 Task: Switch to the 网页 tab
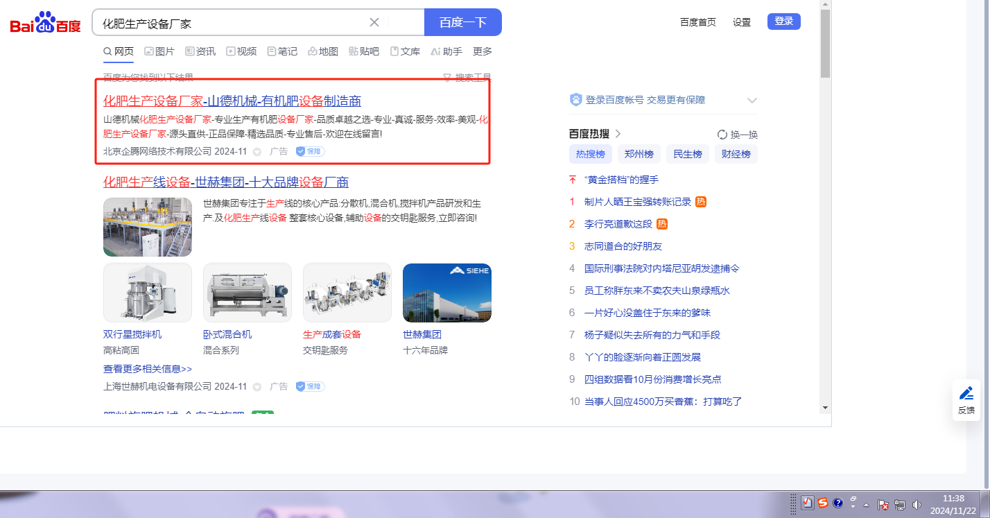click(x=119, y=51)
